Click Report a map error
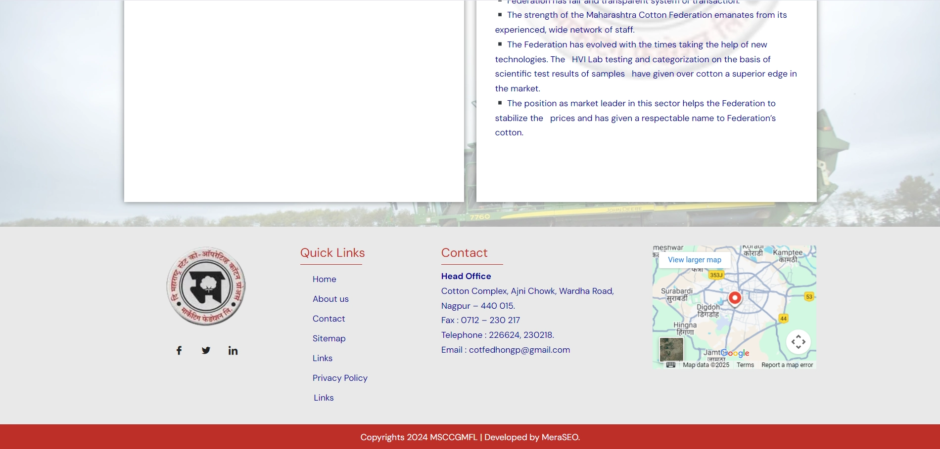Image resolution: width=940 pixels, height=449 pixels. click(x=787, y=365)
